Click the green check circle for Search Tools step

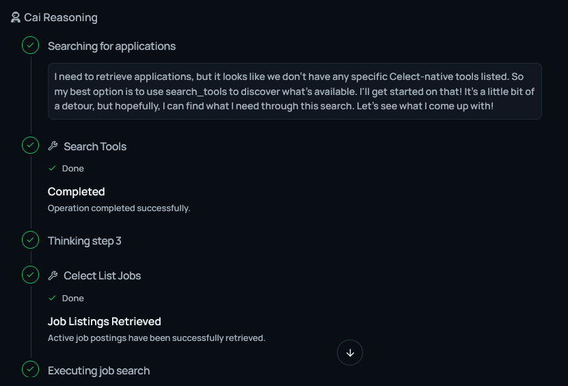(x=30, y=146)
